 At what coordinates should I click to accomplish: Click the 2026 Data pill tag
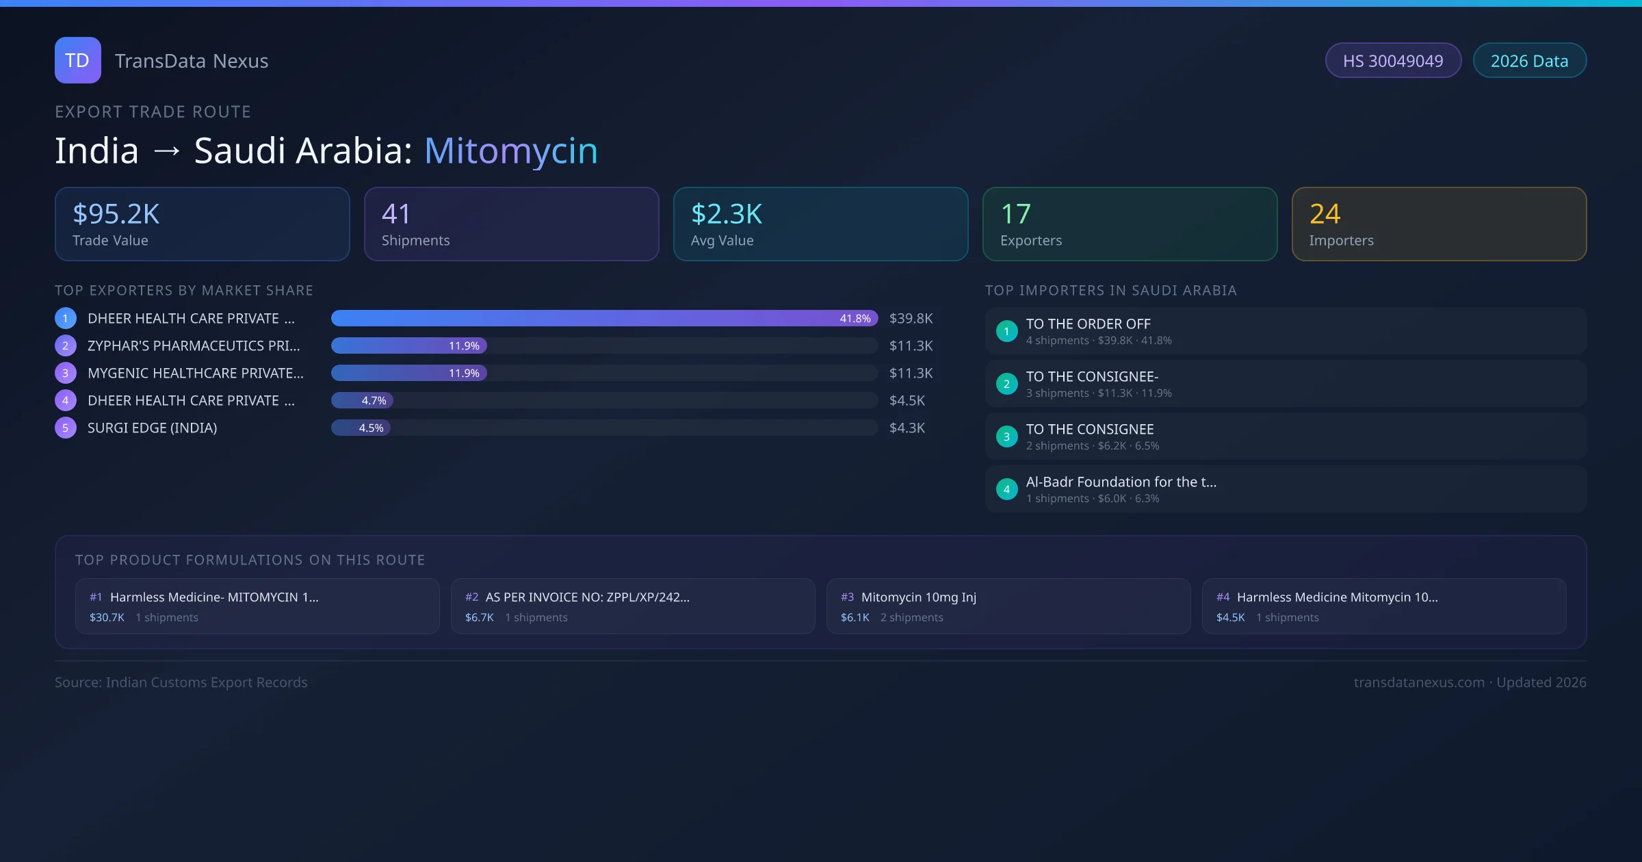(1529, 61)
